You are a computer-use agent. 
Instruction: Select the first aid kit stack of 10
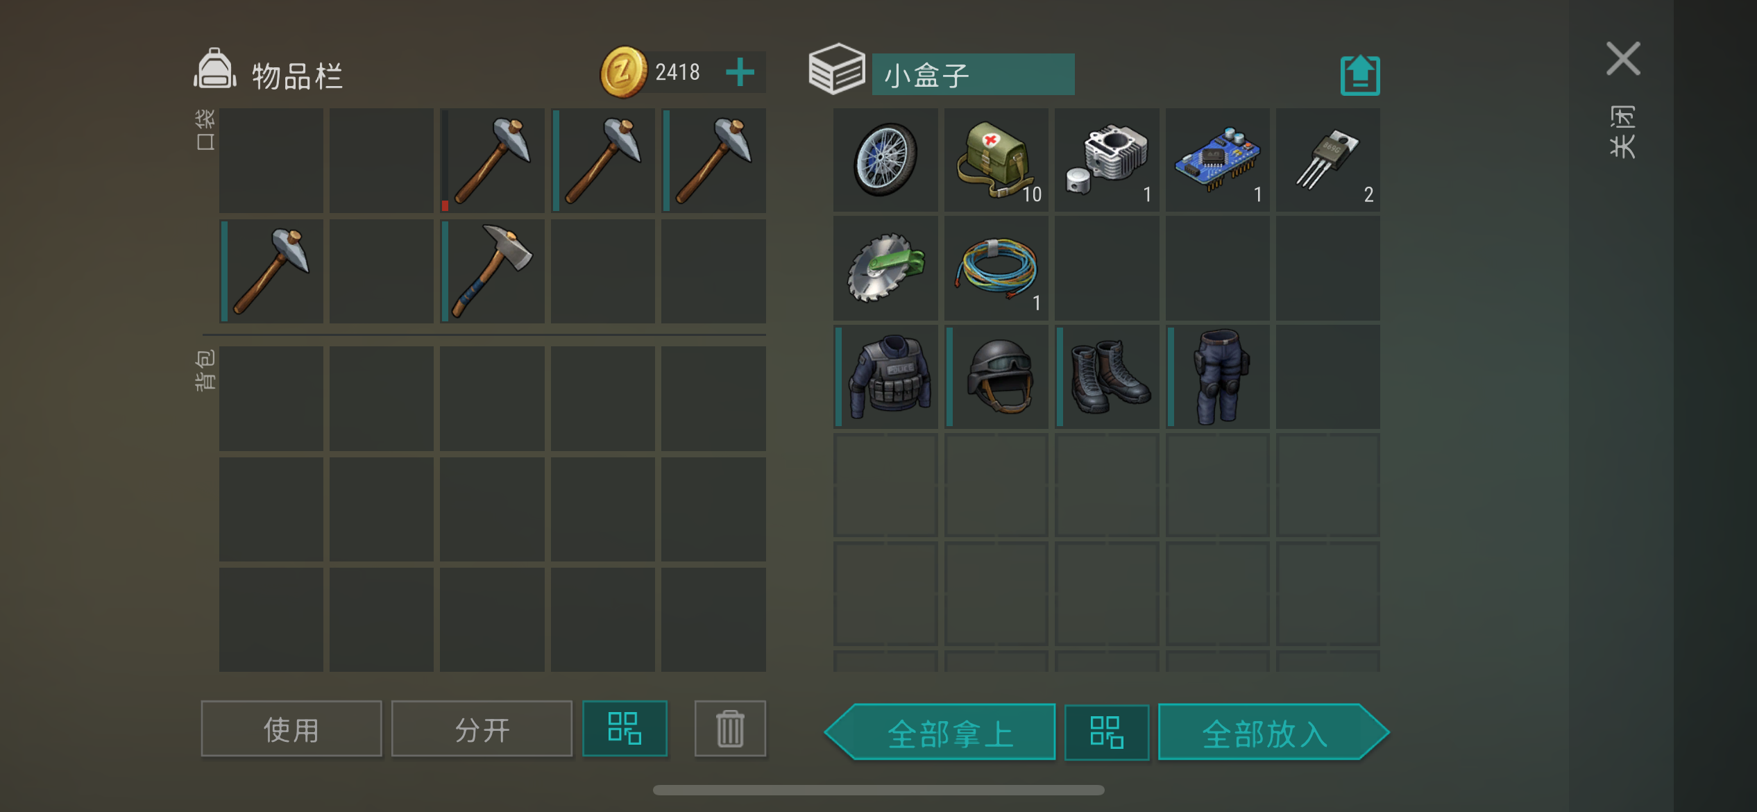[x=996, y=160]
